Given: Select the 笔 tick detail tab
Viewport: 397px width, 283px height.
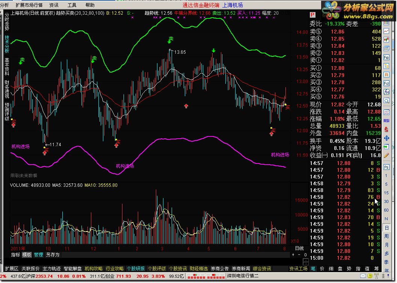Looking at the screenshot, I should (x=313, y=269).
